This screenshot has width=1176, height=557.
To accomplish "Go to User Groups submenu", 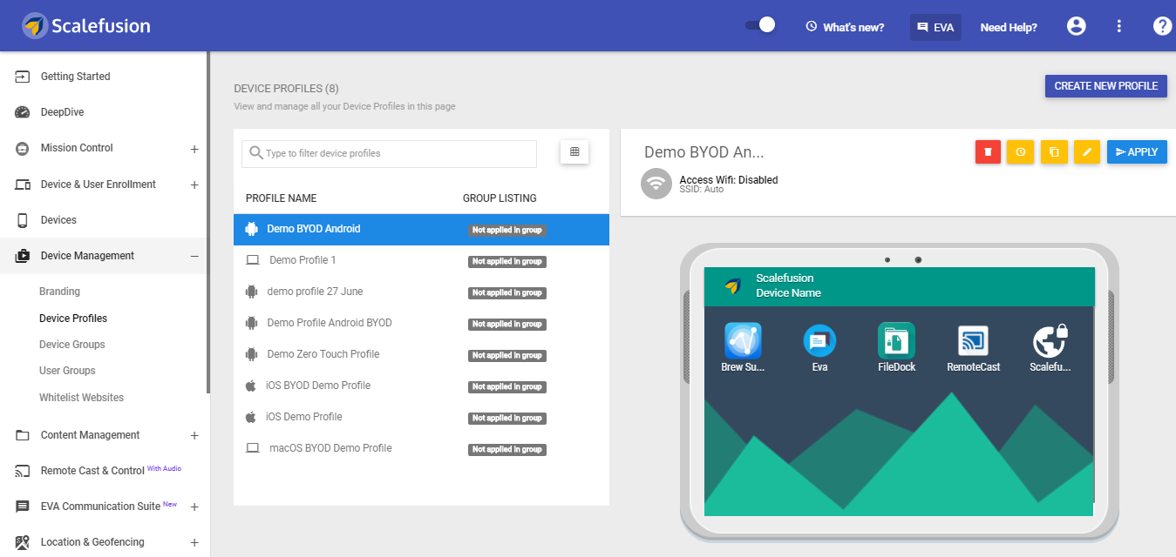I will click(x=67, y=371).
